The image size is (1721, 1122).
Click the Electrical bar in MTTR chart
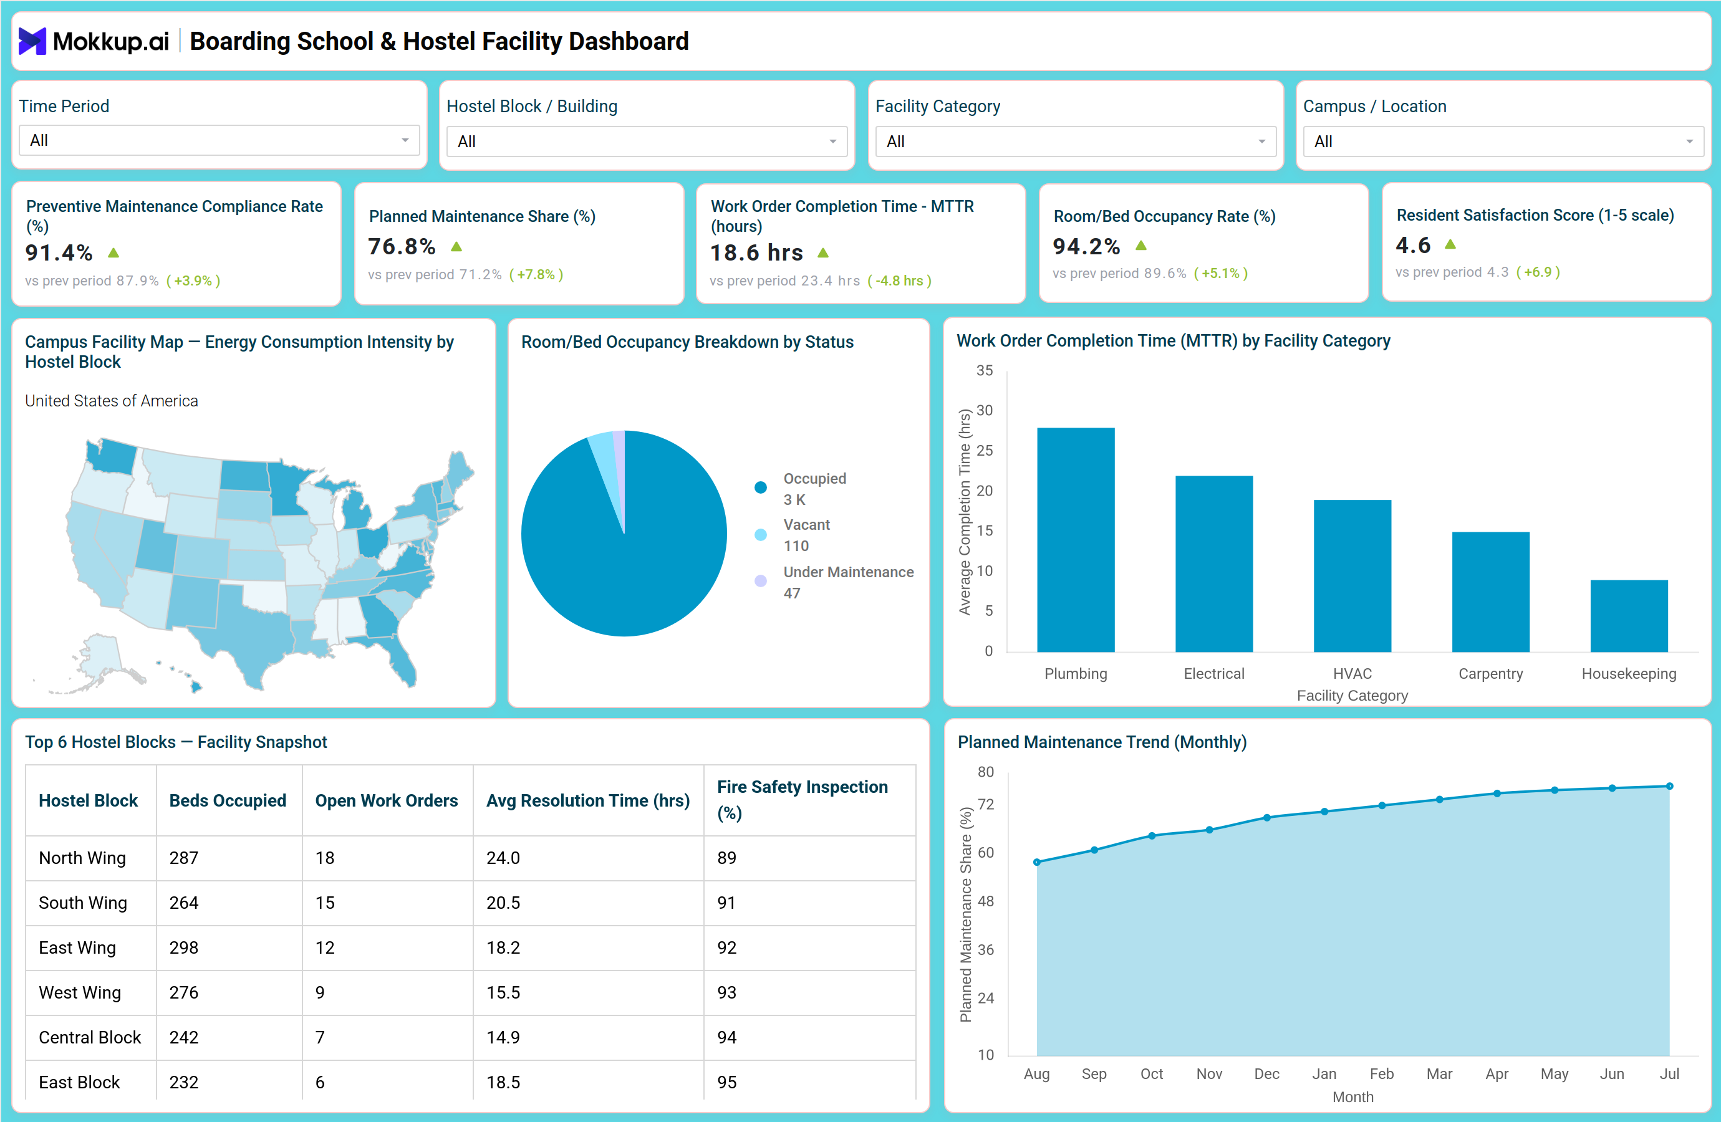click(x=1214, y=564)
